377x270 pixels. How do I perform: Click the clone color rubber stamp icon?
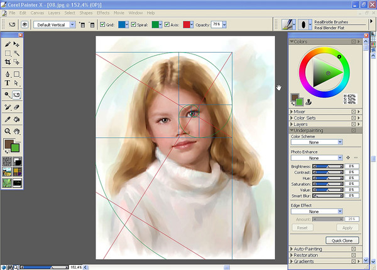(x=309, y=102)
